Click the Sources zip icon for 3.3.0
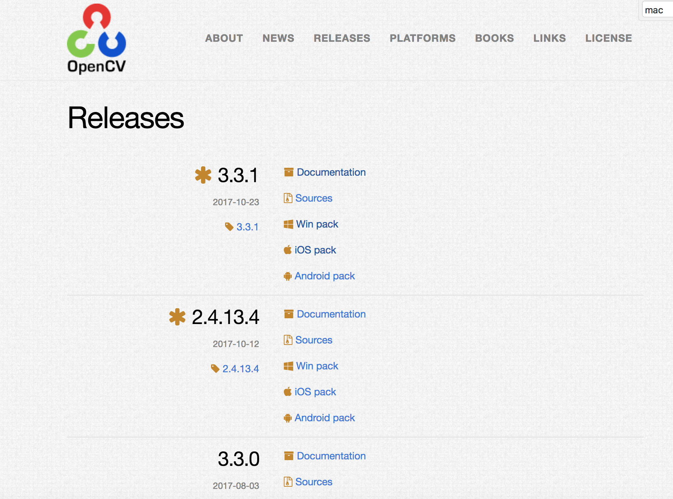Viewport: 673px width, 499px height. pyautogui.click(x=288, y=482)
